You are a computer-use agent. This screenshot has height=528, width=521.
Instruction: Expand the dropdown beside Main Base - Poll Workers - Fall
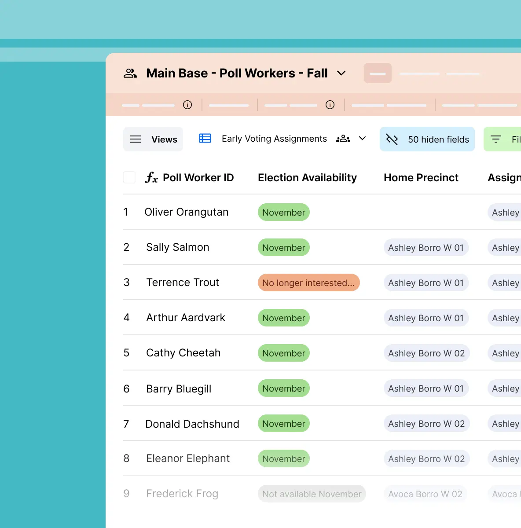[x=342, y=73]
